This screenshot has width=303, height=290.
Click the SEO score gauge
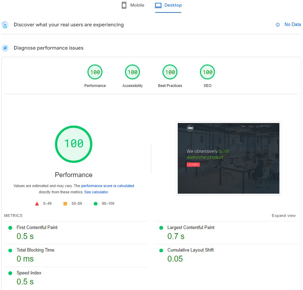point(207,72)
